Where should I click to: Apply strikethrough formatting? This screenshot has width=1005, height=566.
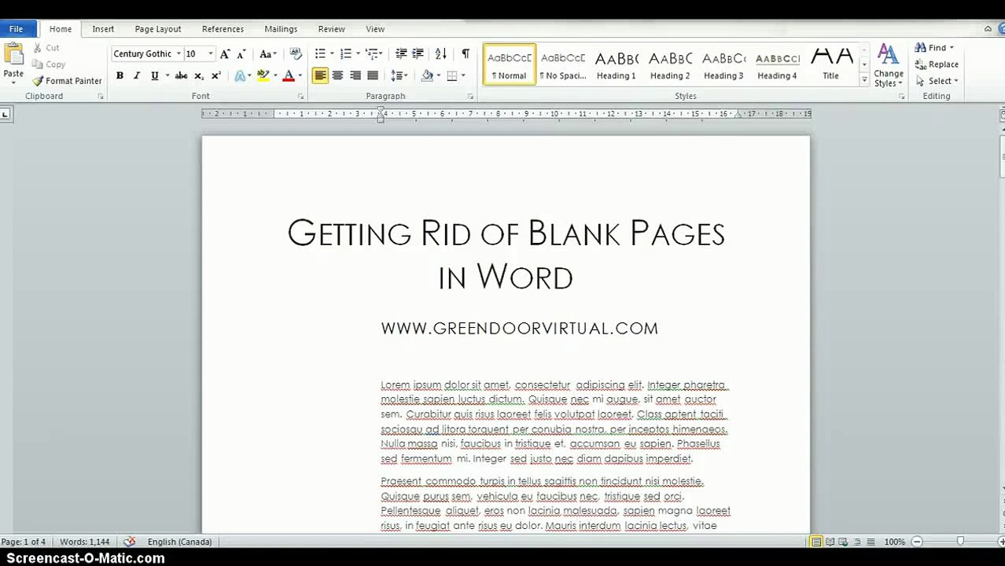pos(181,75)
